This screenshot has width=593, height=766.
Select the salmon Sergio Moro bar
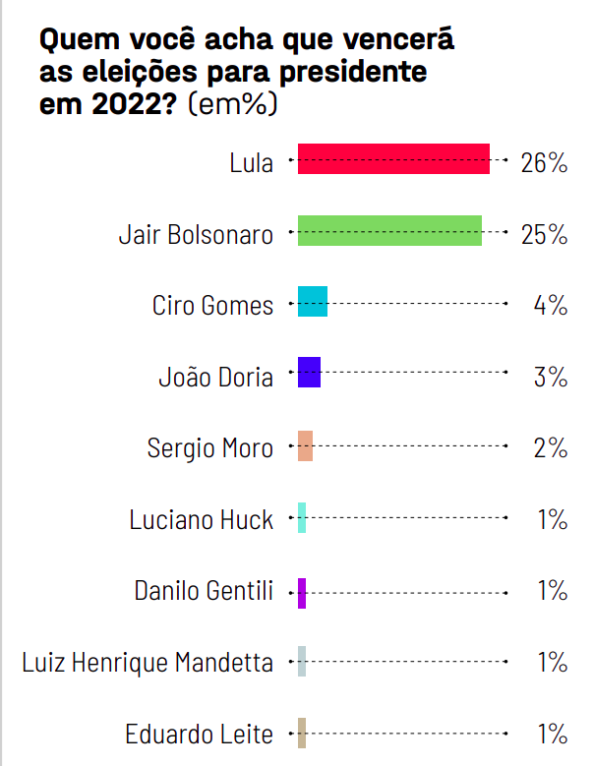pos(305,445)
